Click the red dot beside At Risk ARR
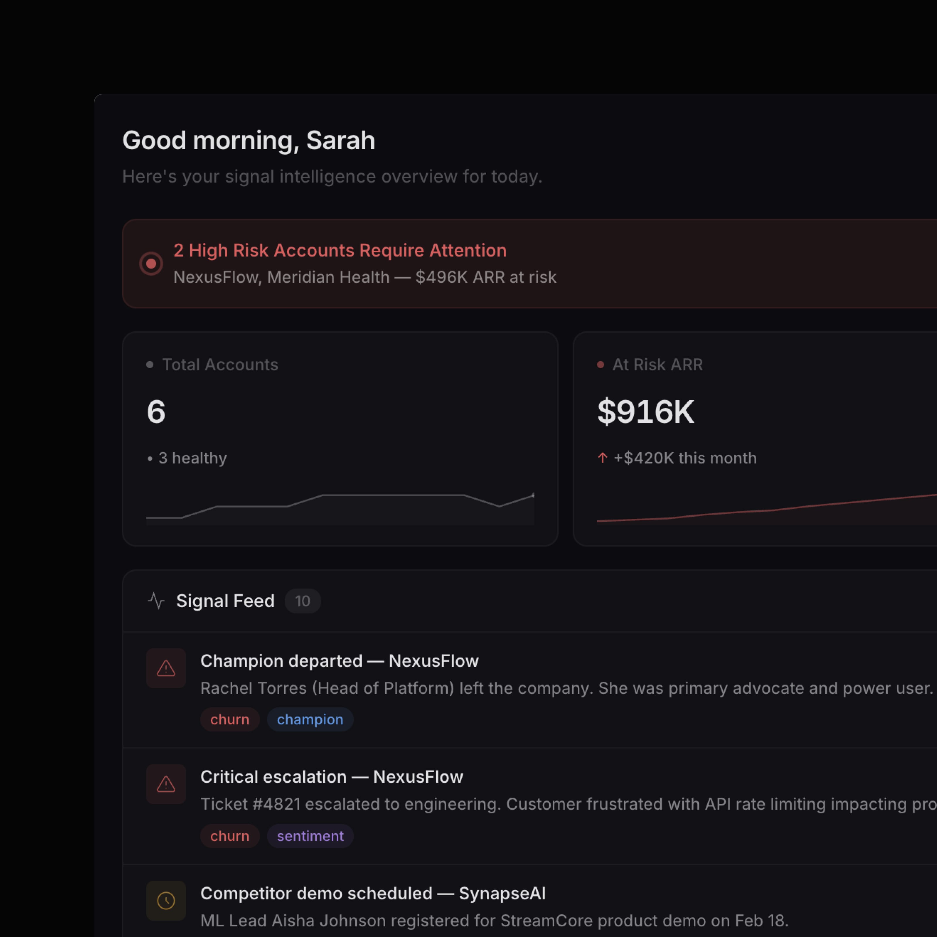 coord(601,365)
